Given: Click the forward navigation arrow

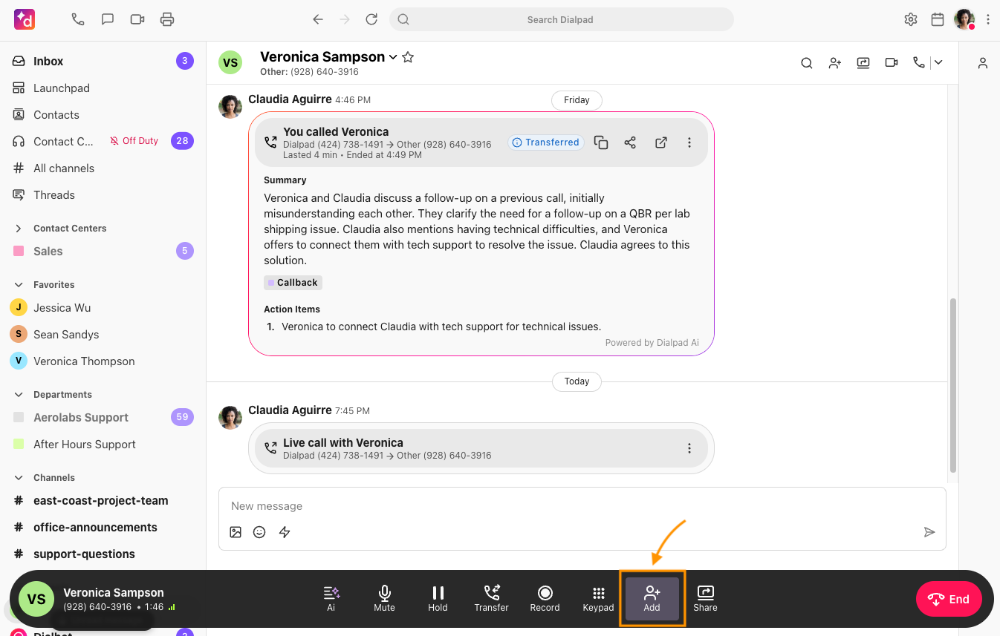Looking at the screenshot, I should pyautogui.click(x=345, y=19).
